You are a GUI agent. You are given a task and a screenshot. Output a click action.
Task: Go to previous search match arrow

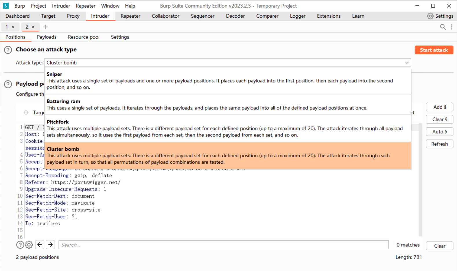(40, 245)
